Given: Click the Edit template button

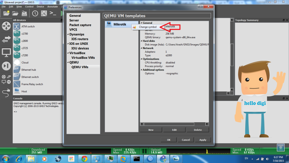Looking at the screenshot, I should pos(174,130).
